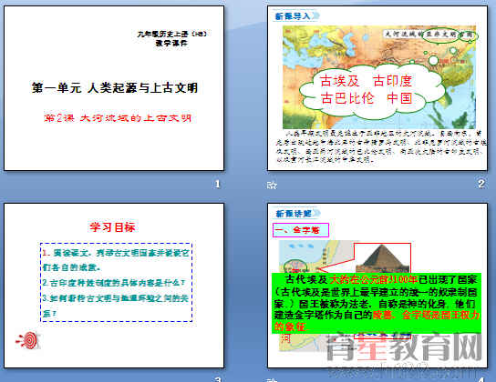Screen dimensions: 496x382
Task: Click the 古印度 text in the cloud callout
Action: [x=393, y=81]
